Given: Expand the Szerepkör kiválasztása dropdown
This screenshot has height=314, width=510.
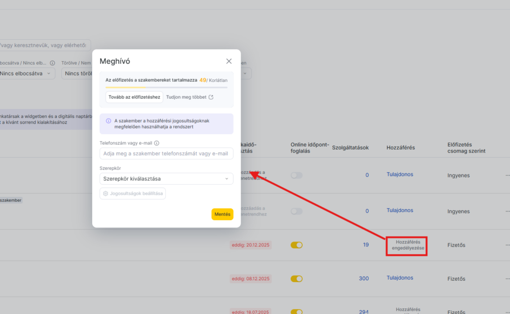Looking at the screenshot, I should [x=166, y=178].
